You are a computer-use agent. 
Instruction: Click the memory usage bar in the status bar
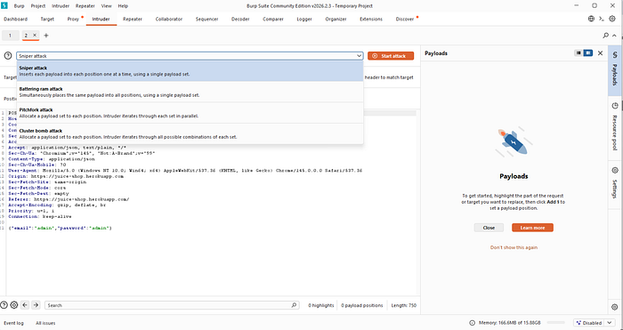(556, 323)
